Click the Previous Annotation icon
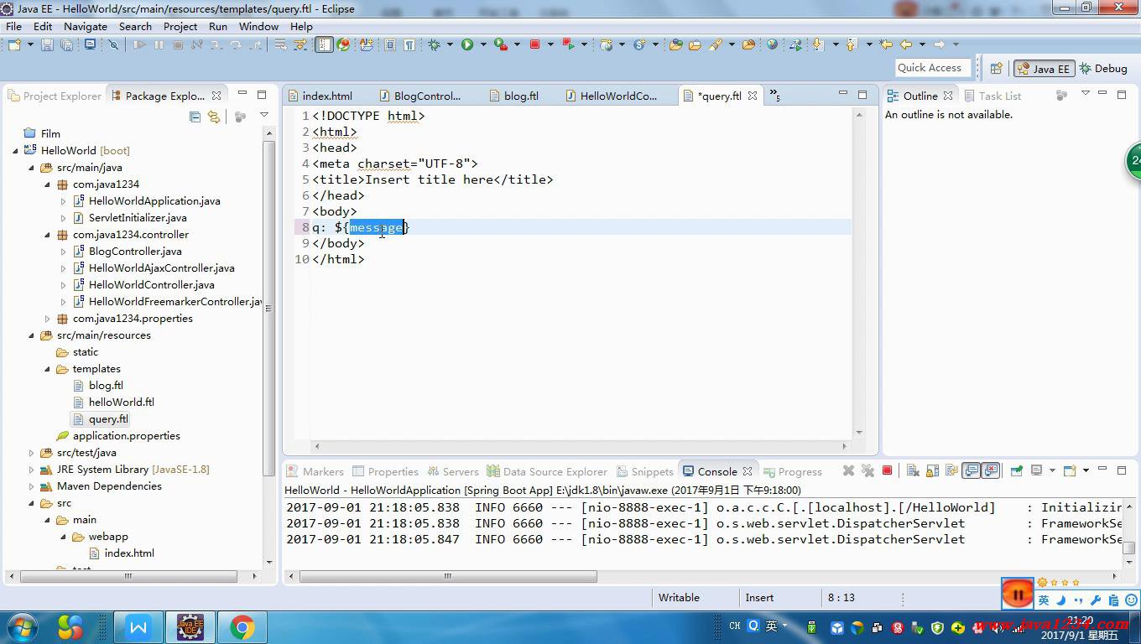Viewport: 1141px width, 644px height. pyautogui.click(x=851, y=44)
